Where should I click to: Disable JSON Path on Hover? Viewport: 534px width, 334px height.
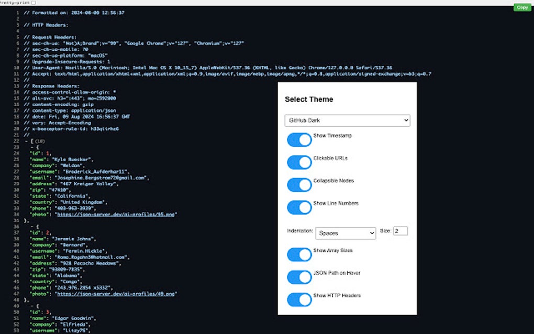[299, 277]
